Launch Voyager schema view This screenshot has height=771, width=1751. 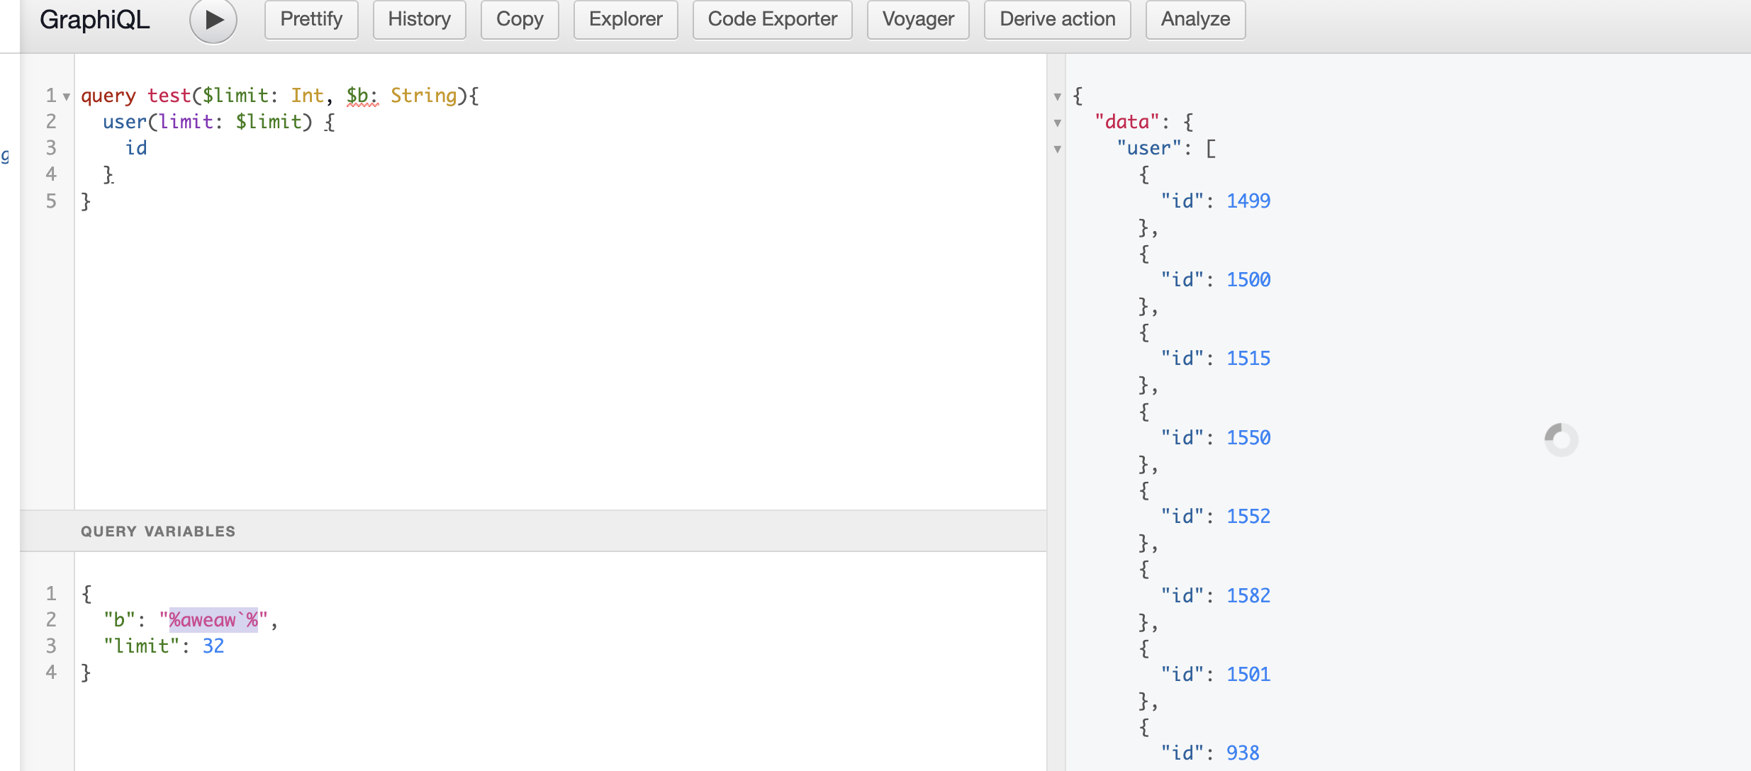pos(918,20)
